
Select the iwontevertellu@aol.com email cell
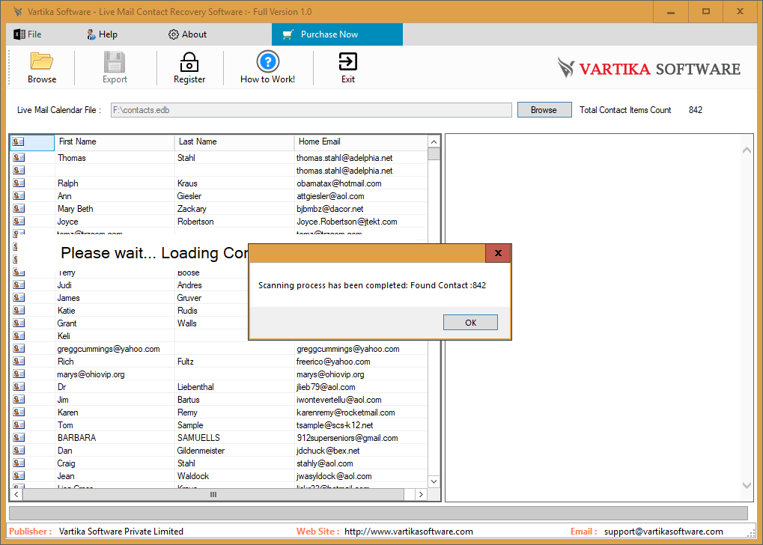[361, 399]
